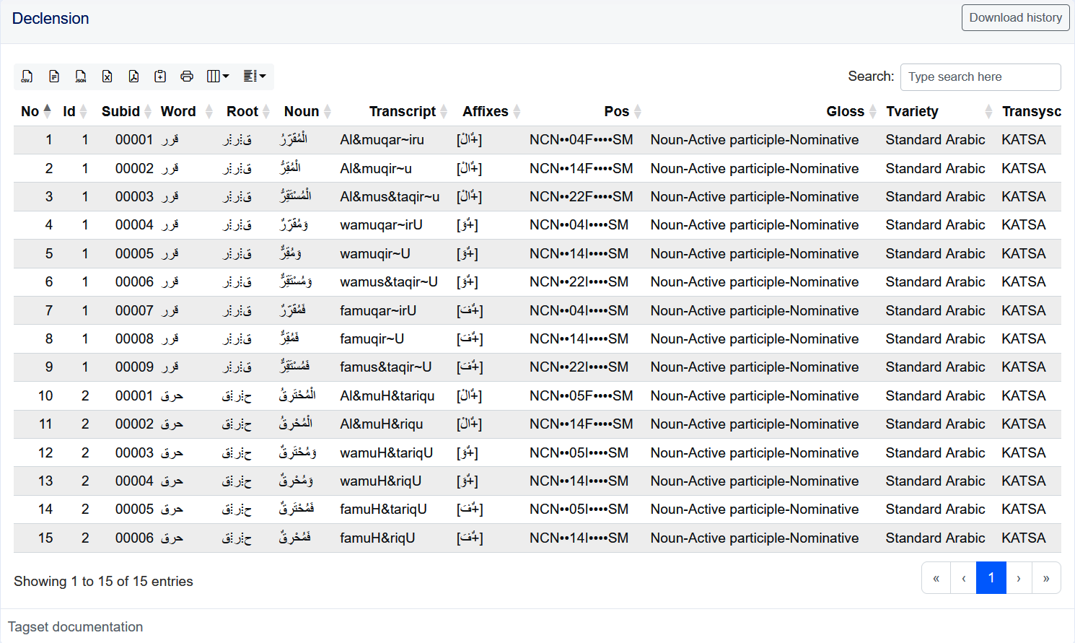Viewport: 1075px width, 643px height.
Task: Open the column visibility dropdown
Action: point(218,76)
